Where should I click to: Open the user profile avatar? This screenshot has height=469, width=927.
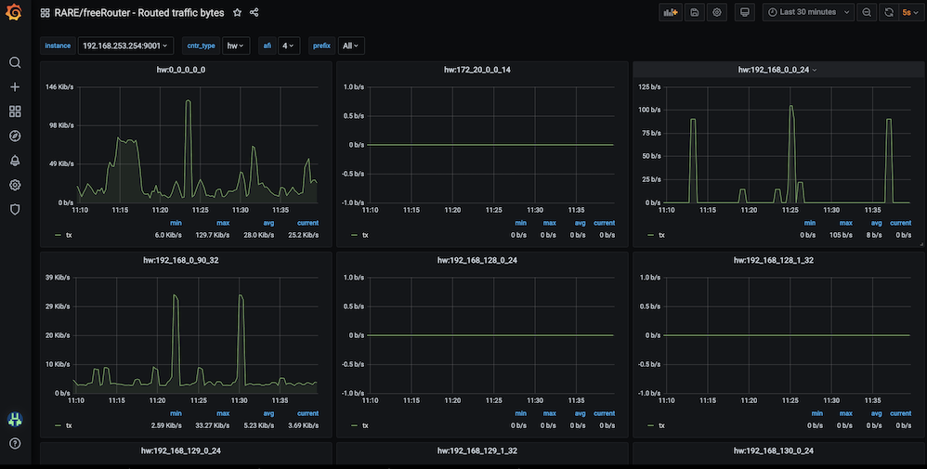pyautogui.click(x=16, y=420)
